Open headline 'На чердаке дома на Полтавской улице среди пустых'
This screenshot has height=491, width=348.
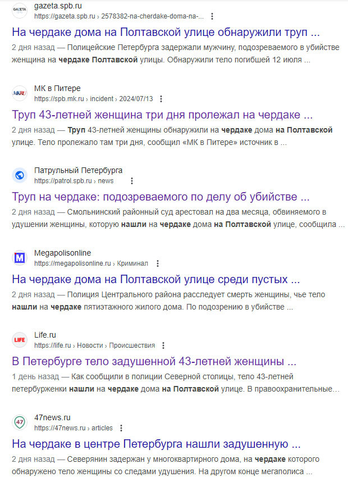point(155,279)
